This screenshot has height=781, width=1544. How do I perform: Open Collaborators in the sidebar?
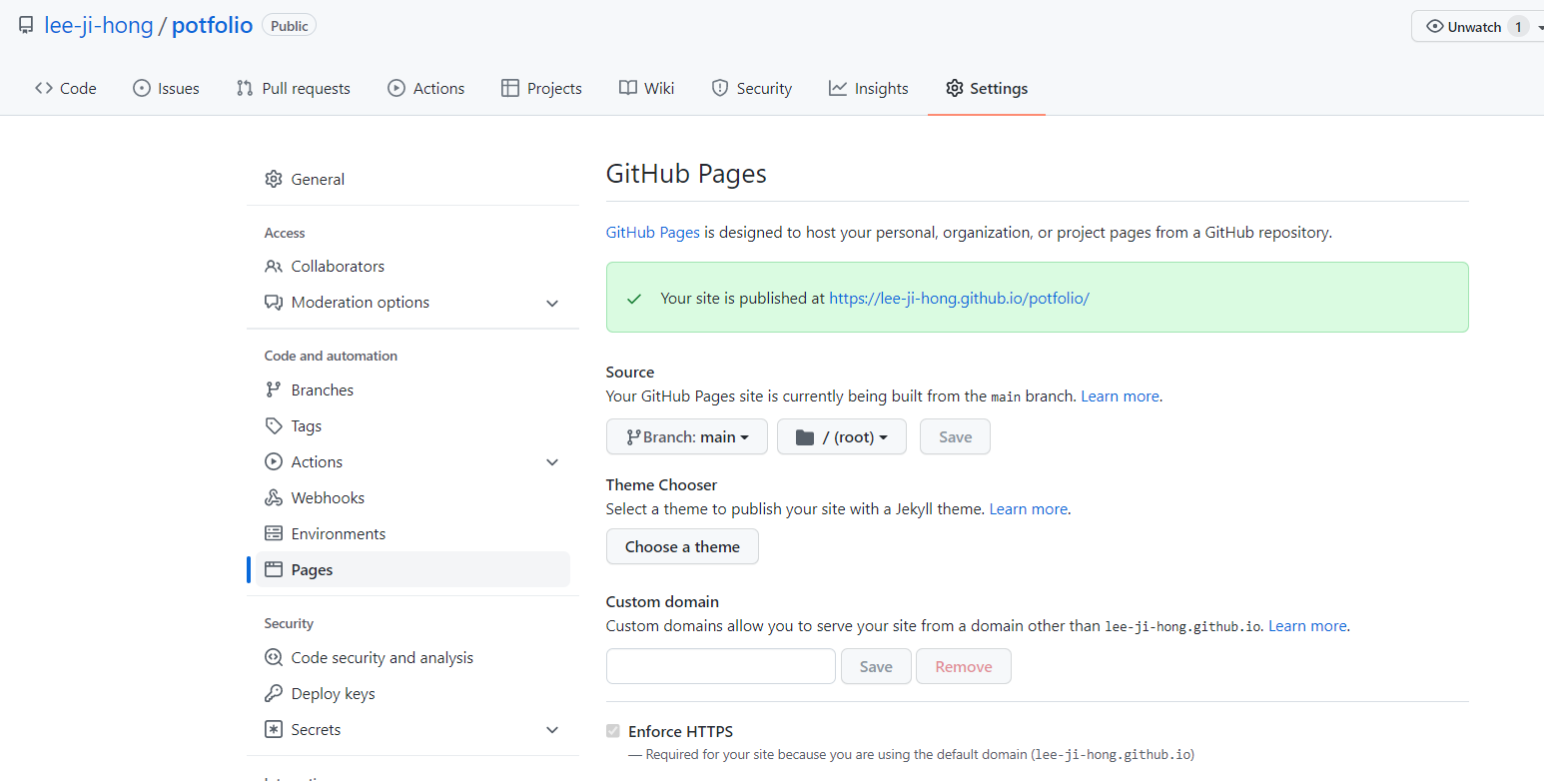point(412,266)
